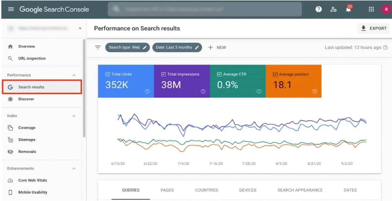Image resolution: width=392 pixels, height=201 pixels.
Task: Click Total impressions help icon
Action: (x=203, y=92)
